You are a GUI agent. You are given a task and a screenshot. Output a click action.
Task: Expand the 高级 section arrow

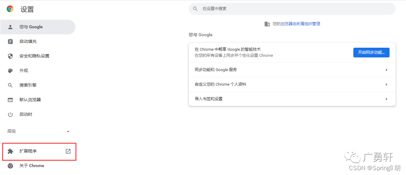68,131
